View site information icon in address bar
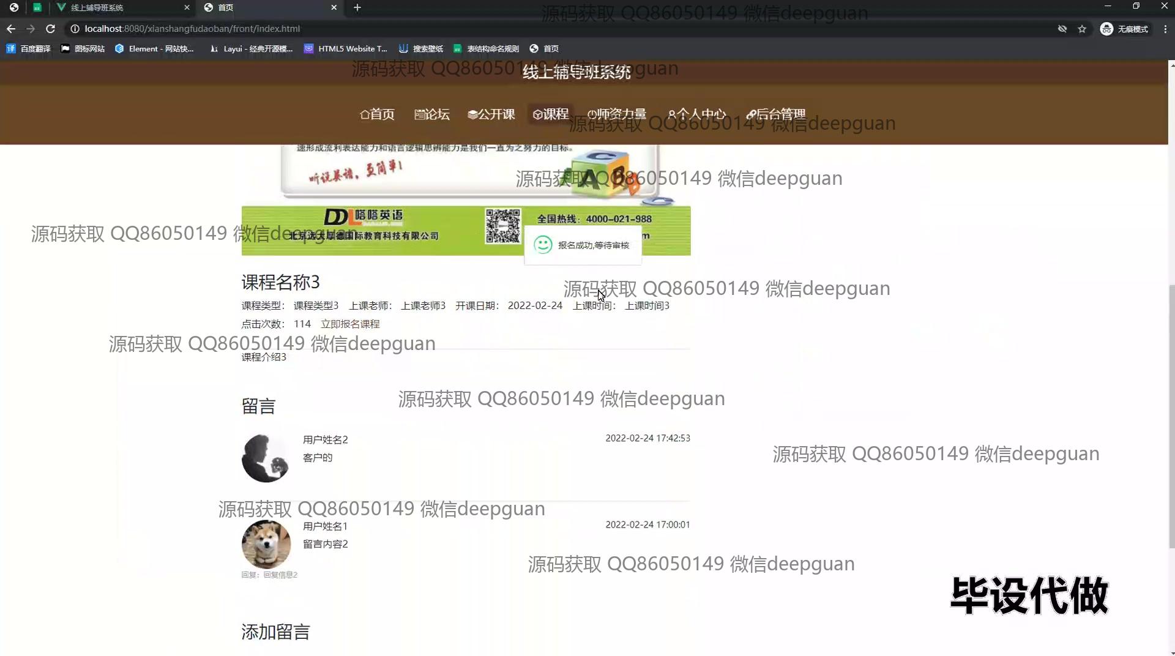Image resolution: width=1175 pixels, height=656 pixels. 75,29
